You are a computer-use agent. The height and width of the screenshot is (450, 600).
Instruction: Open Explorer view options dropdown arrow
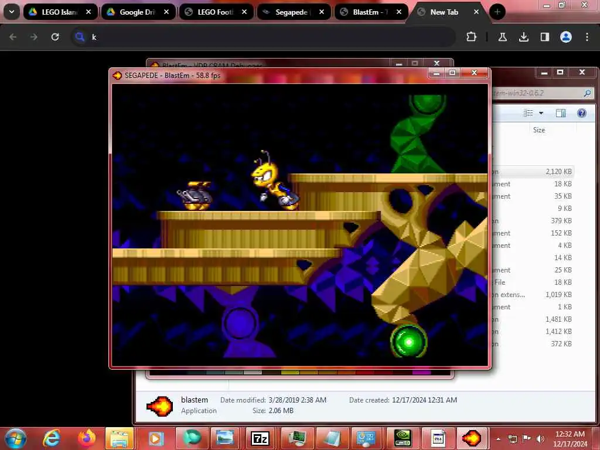pyautogui.click(x=541, y=113)
